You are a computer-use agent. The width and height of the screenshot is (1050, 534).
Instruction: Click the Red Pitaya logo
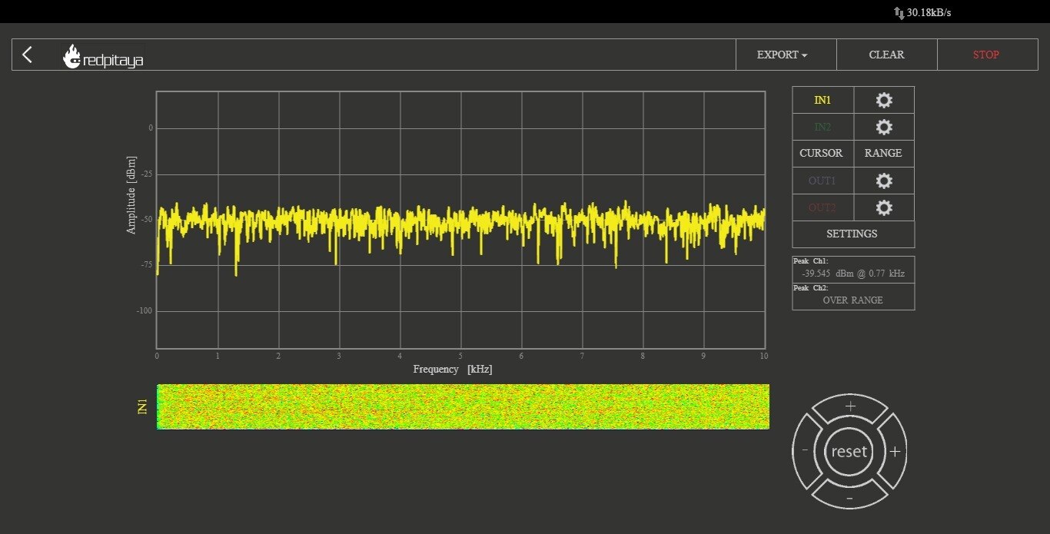(x=103, y=56)
